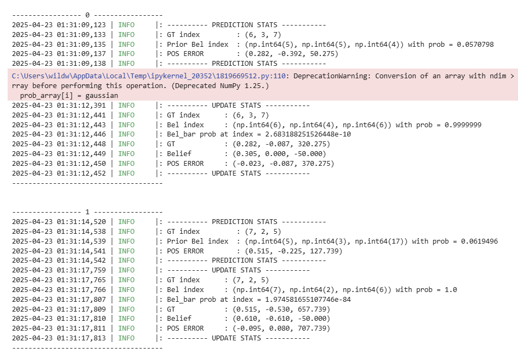
Task: Click the iteration 1 header separator
Action: tap(87, 212)
